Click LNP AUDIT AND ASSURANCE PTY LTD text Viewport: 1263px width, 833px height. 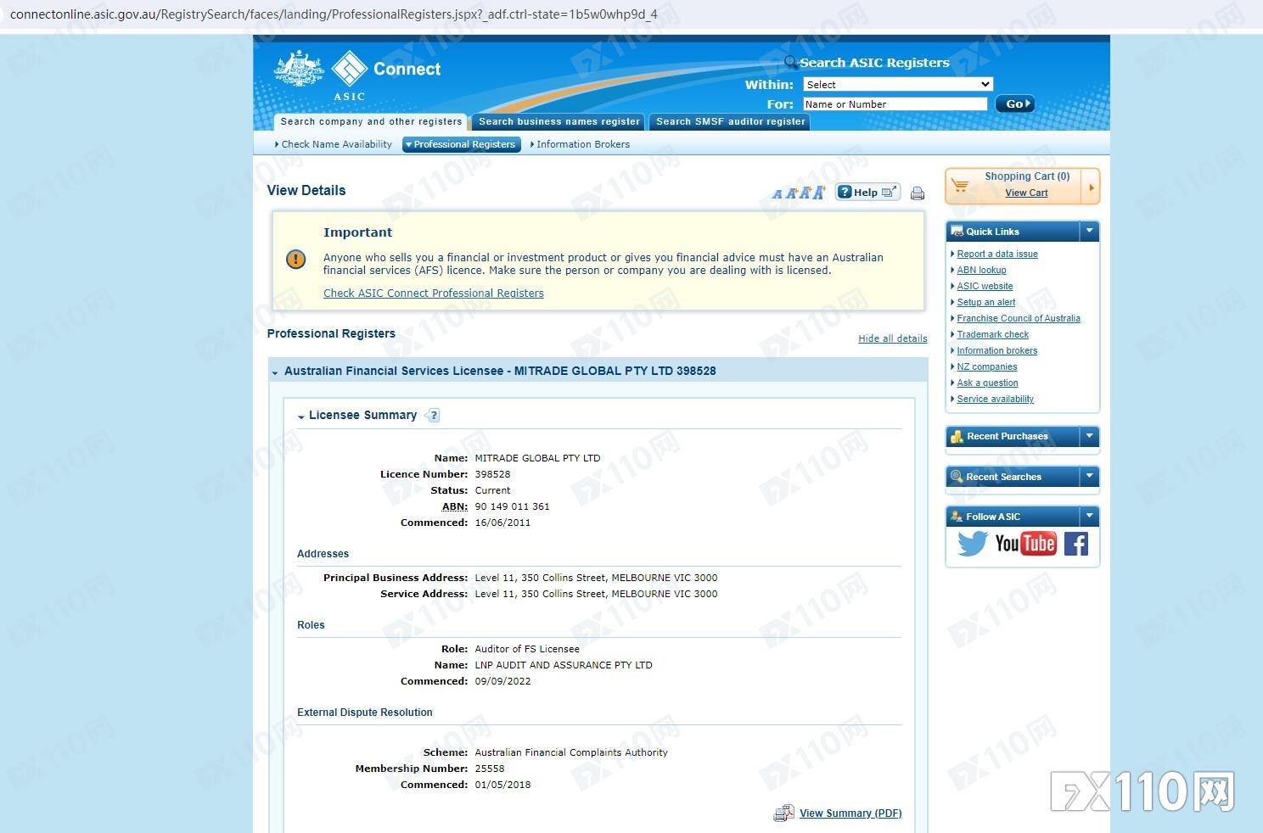[x=564, y=665]
